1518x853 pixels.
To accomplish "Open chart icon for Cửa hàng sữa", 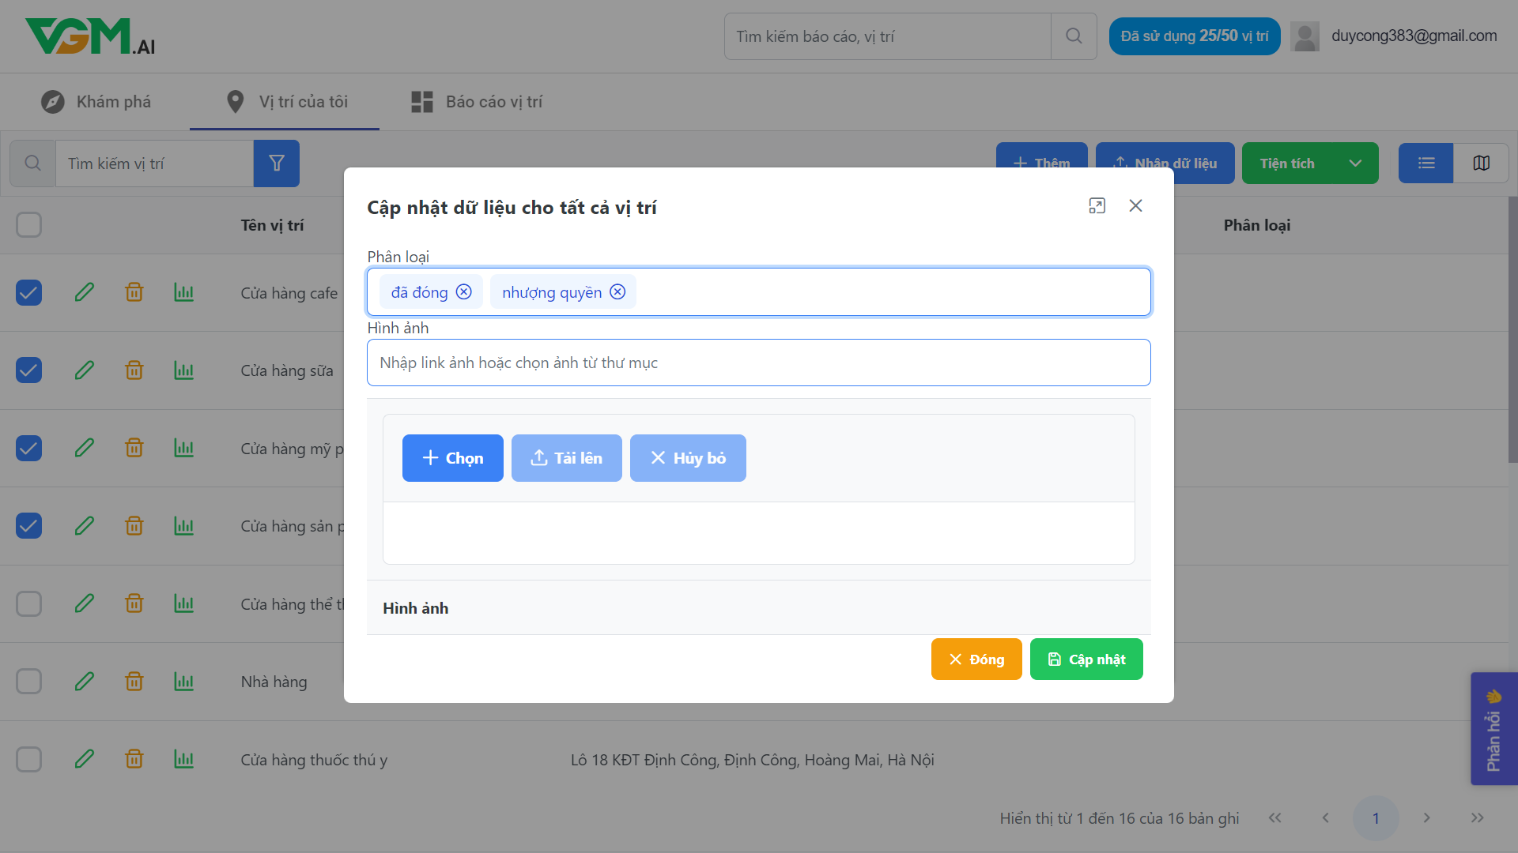I will 183,370.
